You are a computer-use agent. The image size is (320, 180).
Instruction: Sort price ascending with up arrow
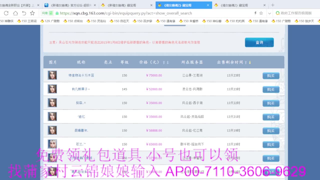[164, 62]
